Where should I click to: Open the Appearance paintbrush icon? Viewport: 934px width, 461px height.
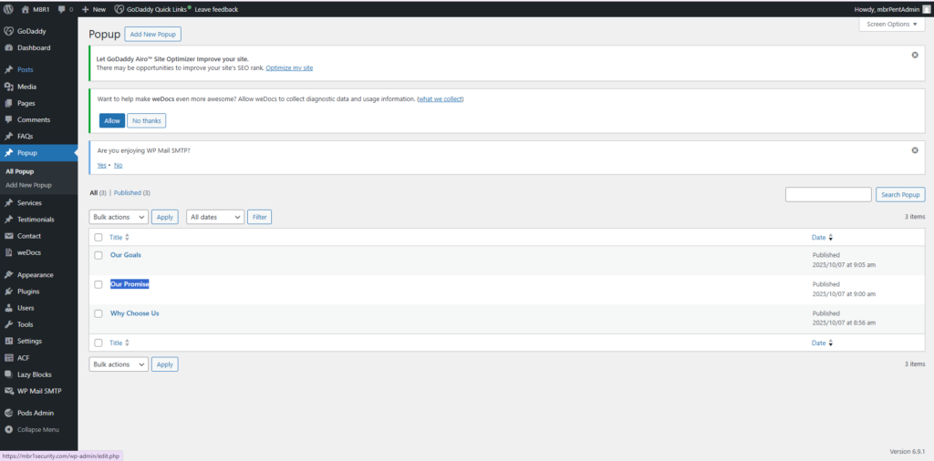click(x=9, y=274)
